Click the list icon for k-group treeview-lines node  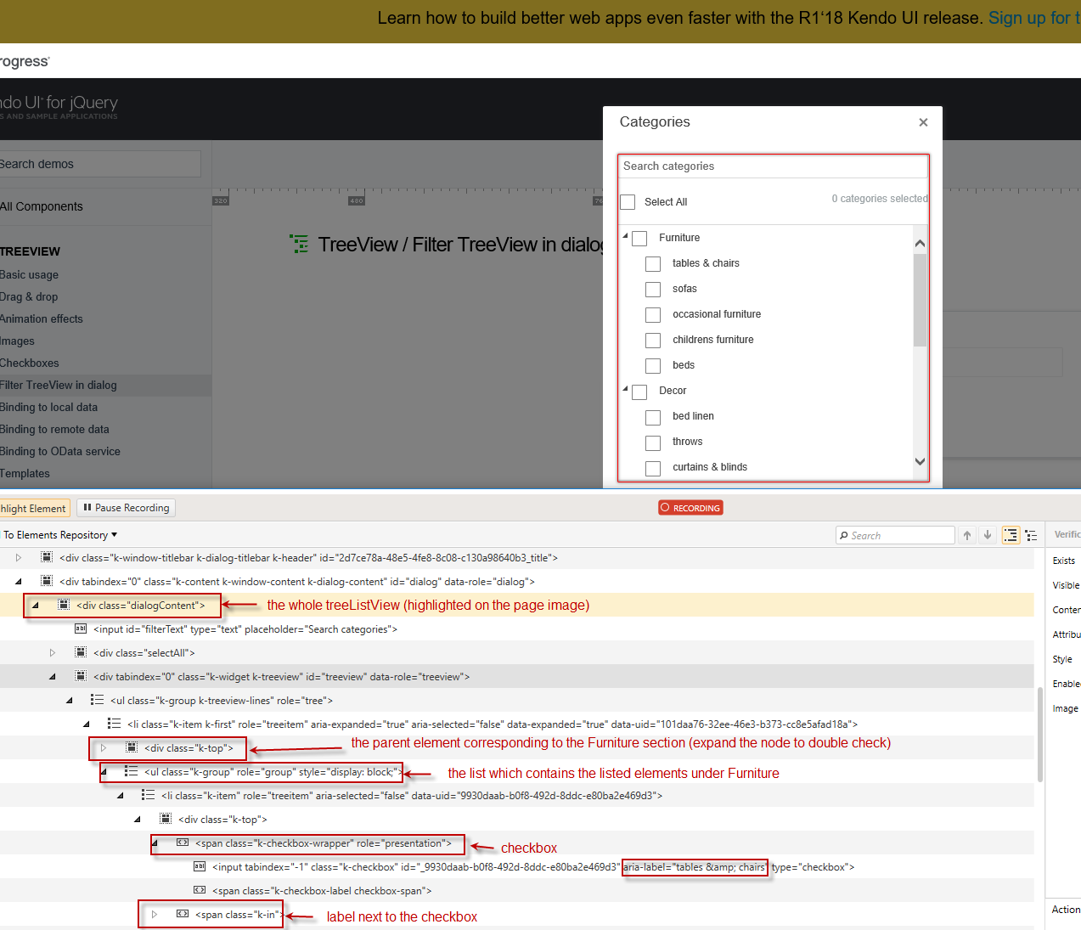click(x=97, y=701)
